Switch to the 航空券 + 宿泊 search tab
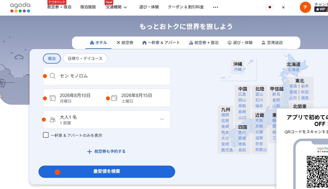The image size is (328, 189). click(204, 43)
